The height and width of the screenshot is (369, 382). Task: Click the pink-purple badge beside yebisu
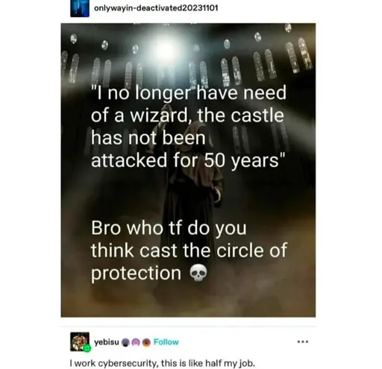pyautogui.click(x=136, y=342)
